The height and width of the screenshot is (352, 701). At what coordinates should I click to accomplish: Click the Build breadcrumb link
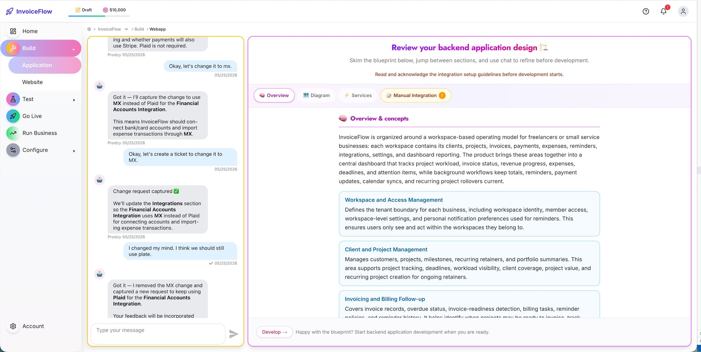pyautogui.click(x=139, y=29)
